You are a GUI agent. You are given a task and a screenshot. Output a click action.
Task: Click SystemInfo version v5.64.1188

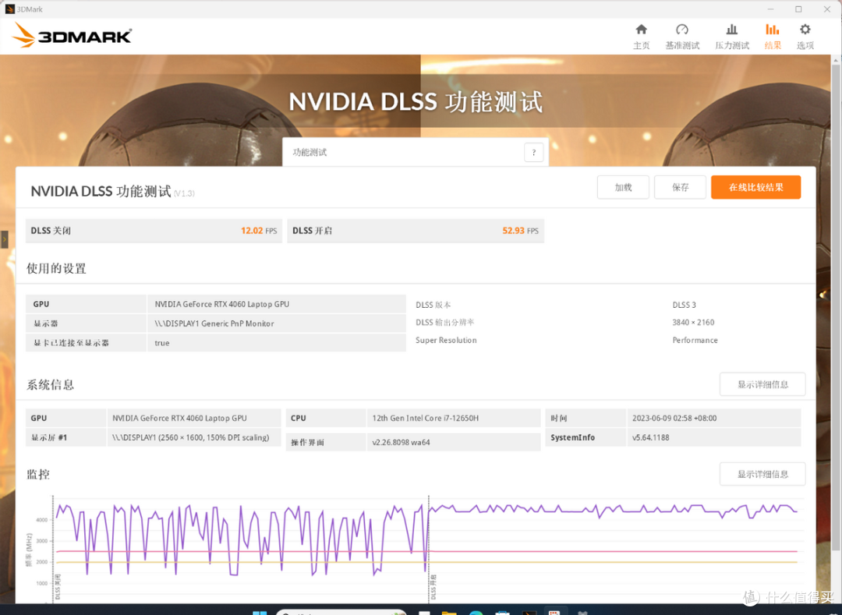[x=650, y=437]
